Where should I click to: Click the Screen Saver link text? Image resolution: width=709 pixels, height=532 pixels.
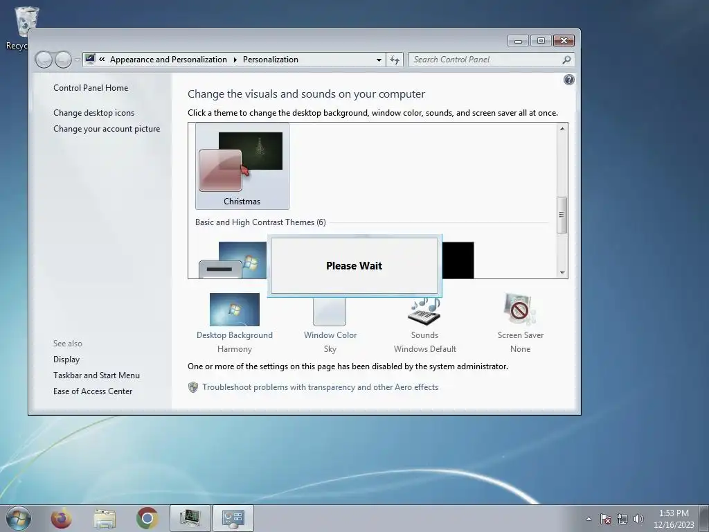521,335
